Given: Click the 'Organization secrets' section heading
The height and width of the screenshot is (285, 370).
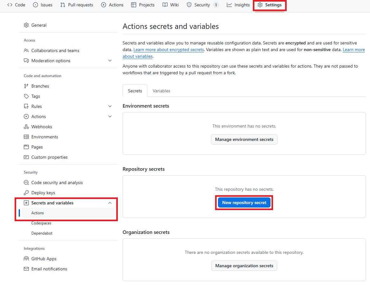Looking at the screenshot, I should 146,232.
